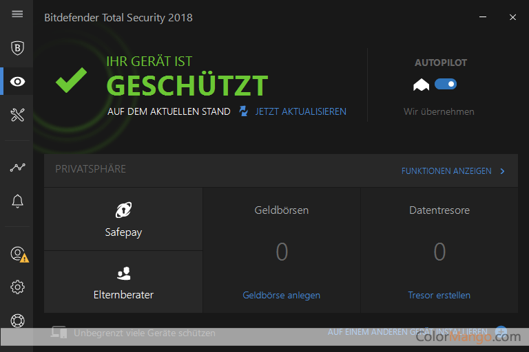529x352 pixels.
Task: Click the GESCHÜTZT status heading
Action: point(187,85)
